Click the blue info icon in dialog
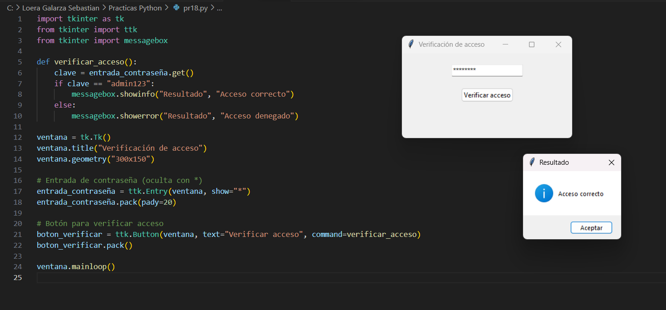This screenshot has width=666, height=310. (544, 193)
